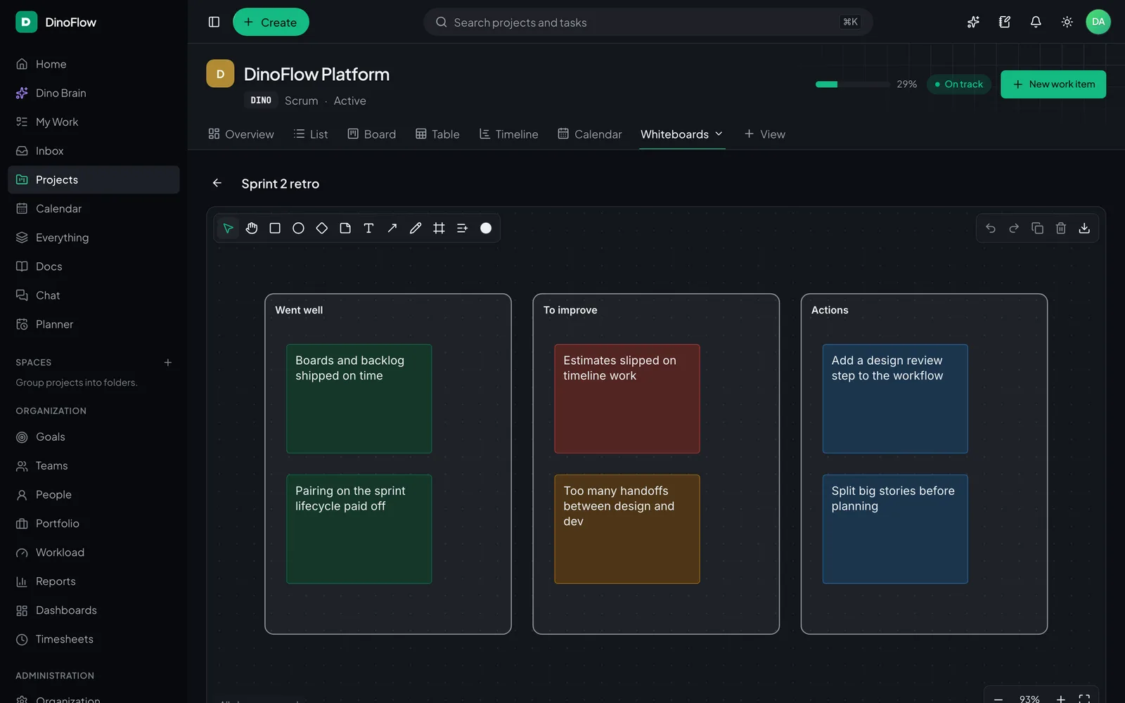1125x703 pixels.
Task: Pick the arrow connector tool
Action: pyautogui.click(x=392, y=228)
